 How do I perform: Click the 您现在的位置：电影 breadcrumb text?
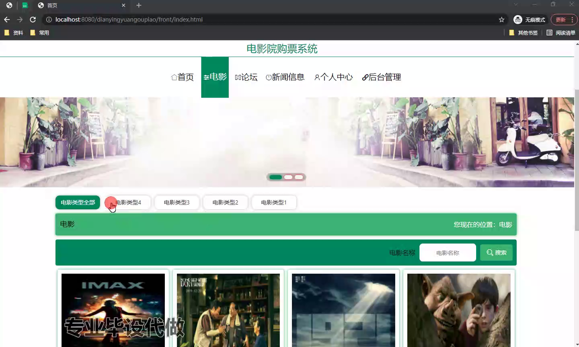click(483, 225)
